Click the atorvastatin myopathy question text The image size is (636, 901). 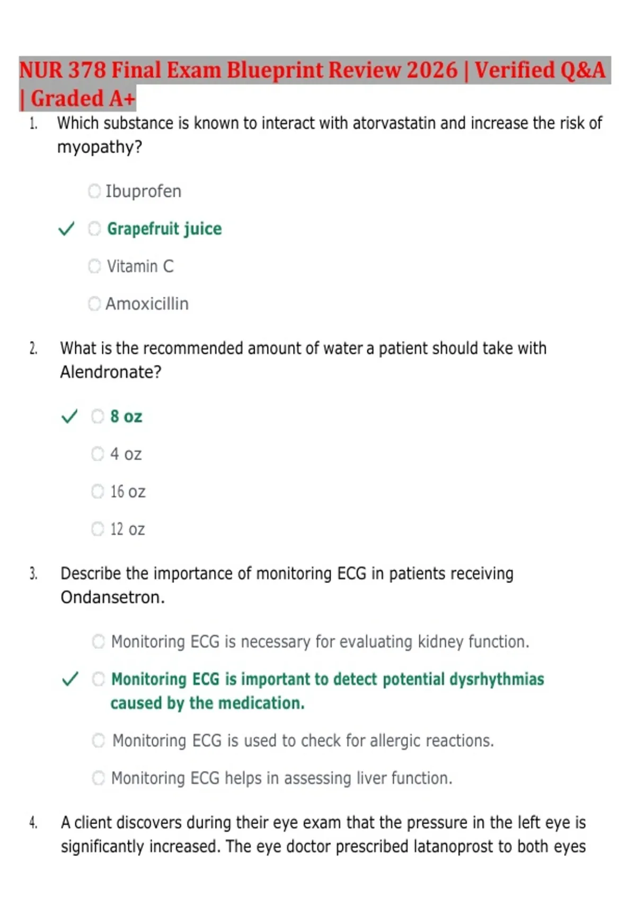click(x=330, y=135)
